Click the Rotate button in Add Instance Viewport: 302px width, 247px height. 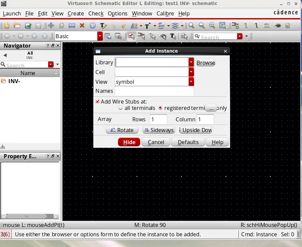(122, 130)
